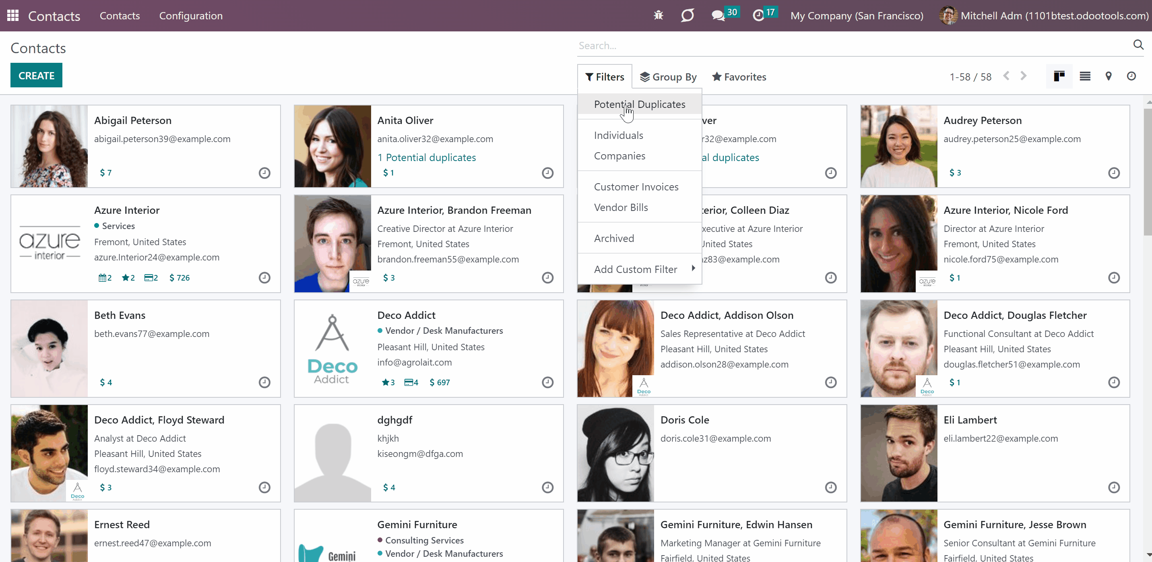This screenshot has width=1152, height=562.
Task: Open Mitchell Admin user menu
Action: [1044, 16]
